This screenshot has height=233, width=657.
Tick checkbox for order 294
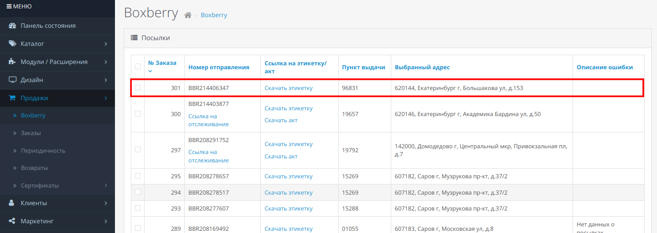click(x=138, y=192)
